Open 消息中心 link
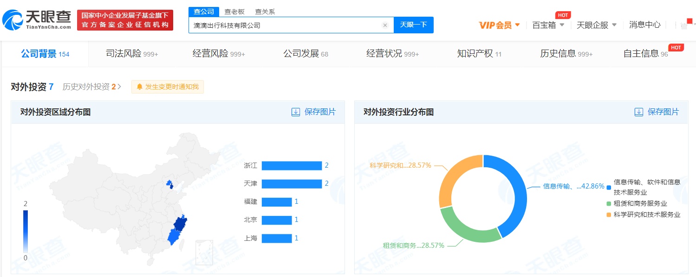 point(644,25)
